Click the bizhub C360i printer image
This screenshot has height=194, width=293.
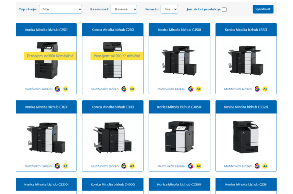click(x=46, y=138)
